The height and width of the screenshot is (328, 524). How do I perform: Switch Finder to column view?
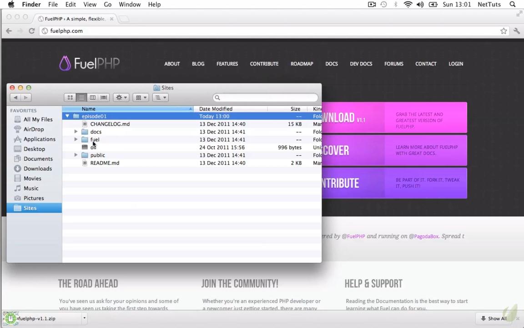[x=92, y=97]
